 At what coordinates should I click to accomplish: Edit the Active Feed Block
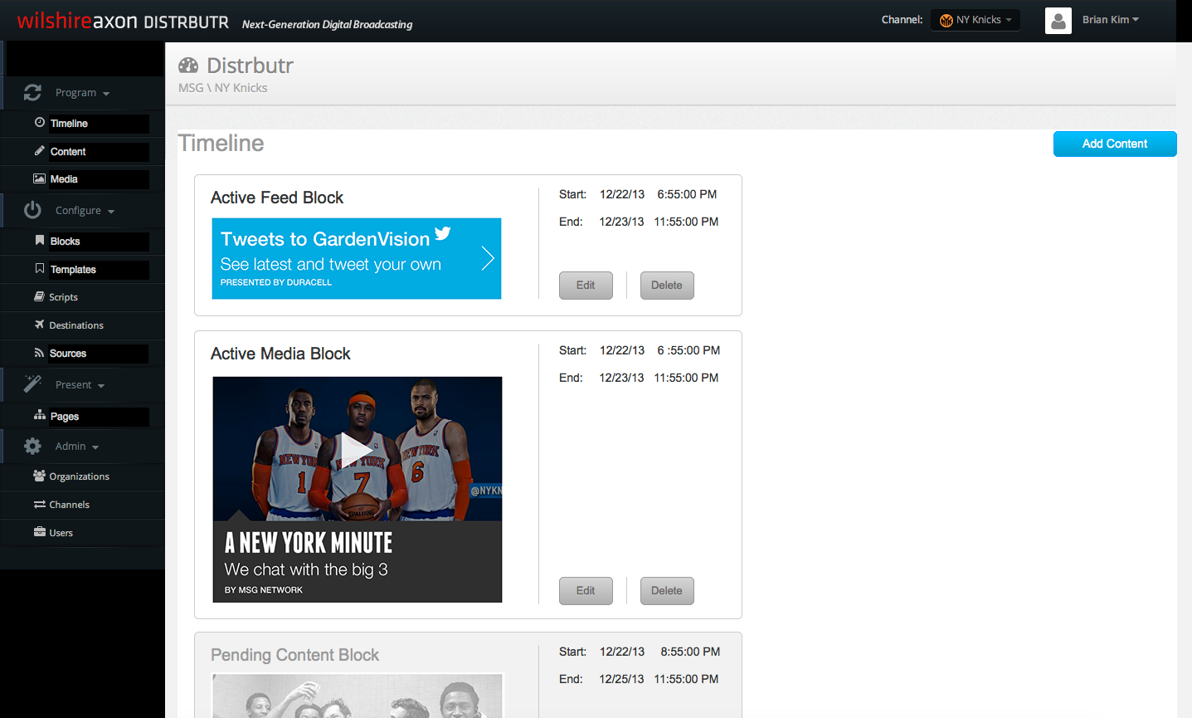click(586, 286)
